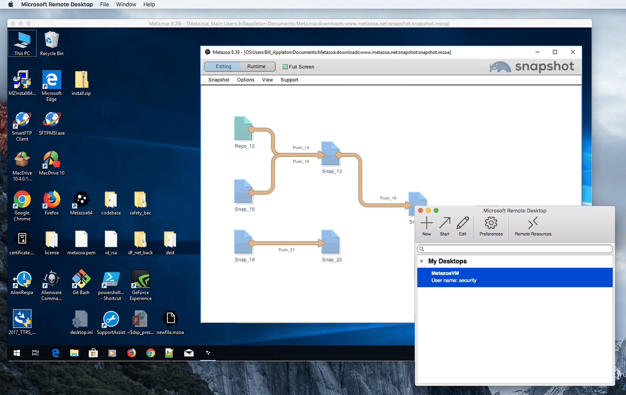Click the Metazoa taskbar icon
This screenshot has height=395, width=626.
[208, 353]
